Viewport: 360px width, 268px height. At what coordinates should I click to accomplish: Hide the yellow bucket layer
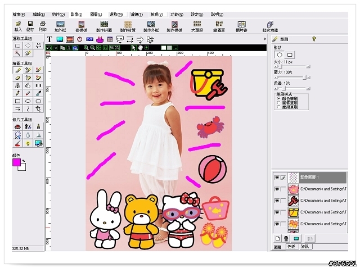pyautogui.click(x=277, y=212)
